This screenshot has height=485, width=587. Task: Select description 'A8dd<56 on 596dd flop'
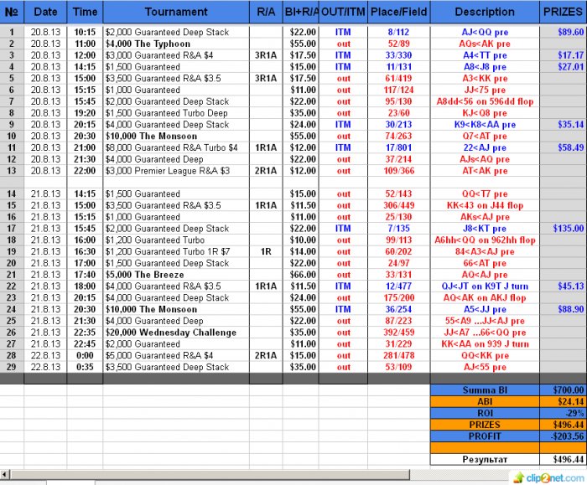click(485, 101)
